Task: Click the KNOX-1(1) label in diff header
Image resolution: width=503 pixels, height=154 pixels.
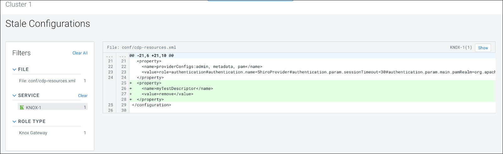Action: point(461,48)
